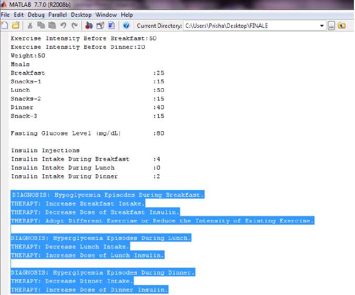Open the Debug menu

click(36, 15)
